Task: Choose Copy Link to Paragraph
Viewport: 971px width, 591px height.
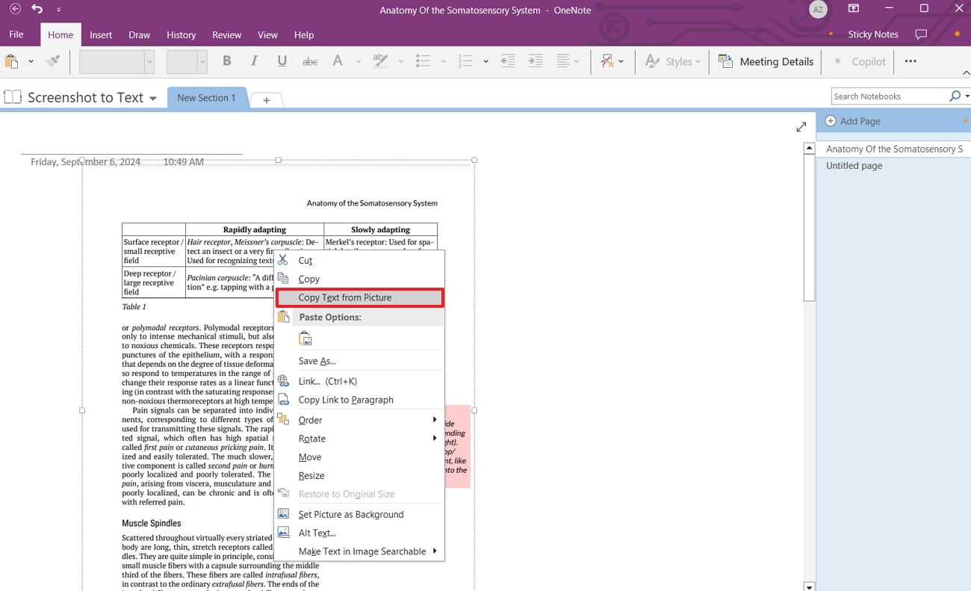Action: [359, 400]
